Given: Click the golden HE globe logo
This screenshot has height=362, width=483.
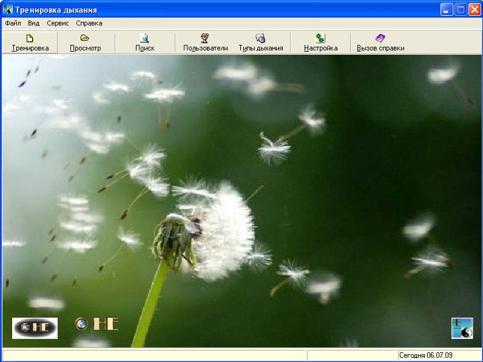Looking at the screenshot, I should click(x=97, y=324).
